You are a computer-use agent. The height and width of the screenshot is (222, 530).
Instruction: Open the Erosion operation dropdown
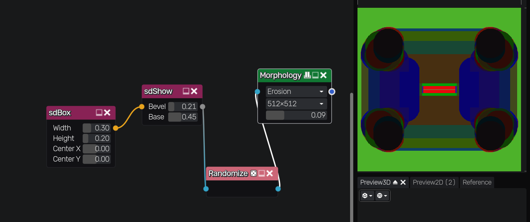coord(296,92)
